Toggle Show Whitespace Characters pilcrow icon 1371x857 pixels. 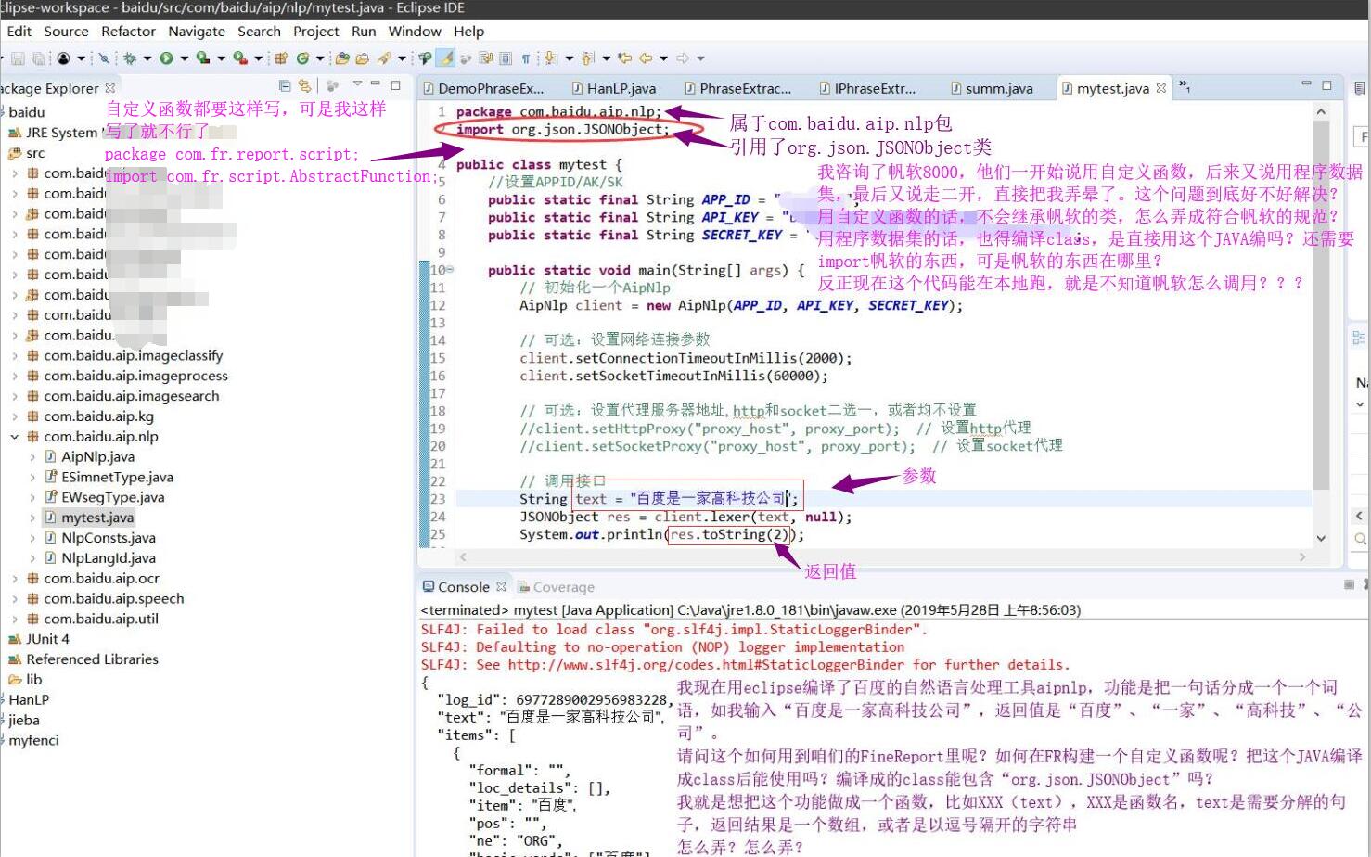tap(525, 58)
